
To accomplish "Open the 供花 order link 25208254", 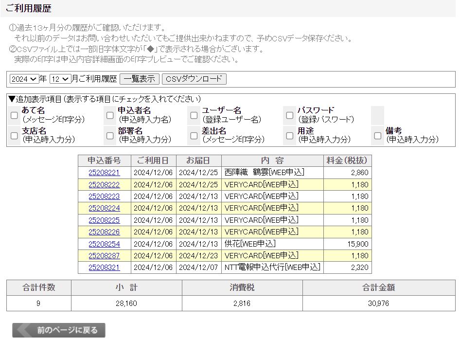I will (103, 244).
